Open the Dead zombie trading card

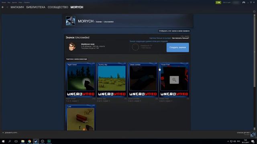tap(143, 80)
